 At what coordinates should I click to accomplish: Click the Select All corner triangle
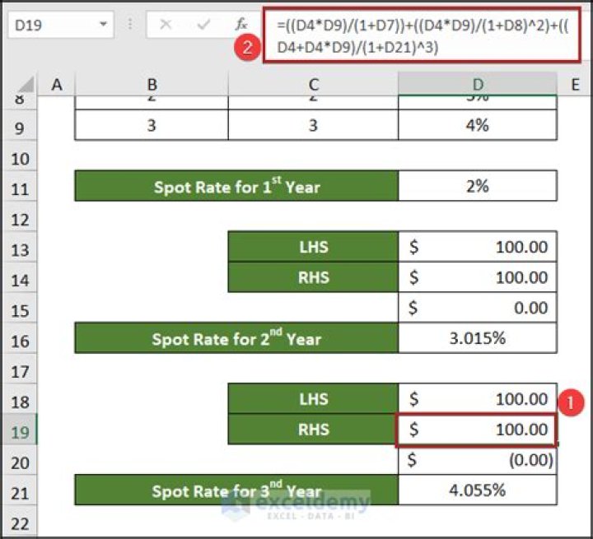25,83
